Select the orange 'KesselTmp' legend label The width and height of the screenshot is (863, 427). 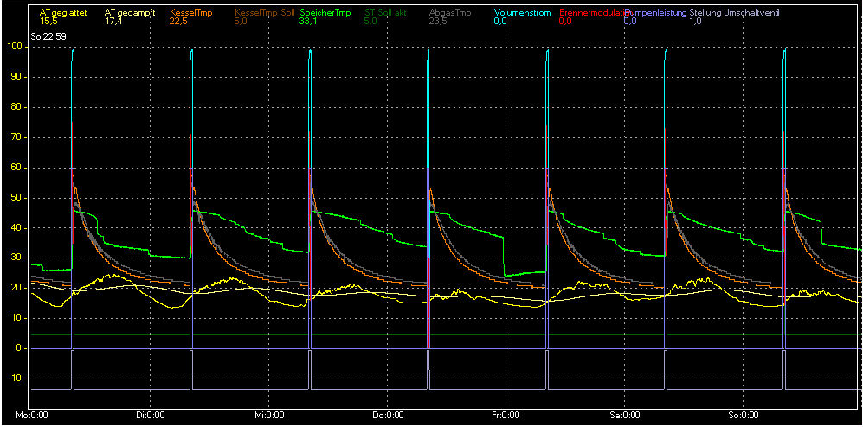(x=191, y=12)
